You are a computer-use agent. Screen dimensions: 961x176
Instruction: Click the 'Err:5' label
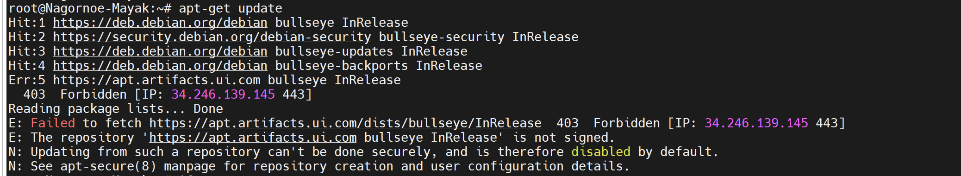click(x=27, y=80)
